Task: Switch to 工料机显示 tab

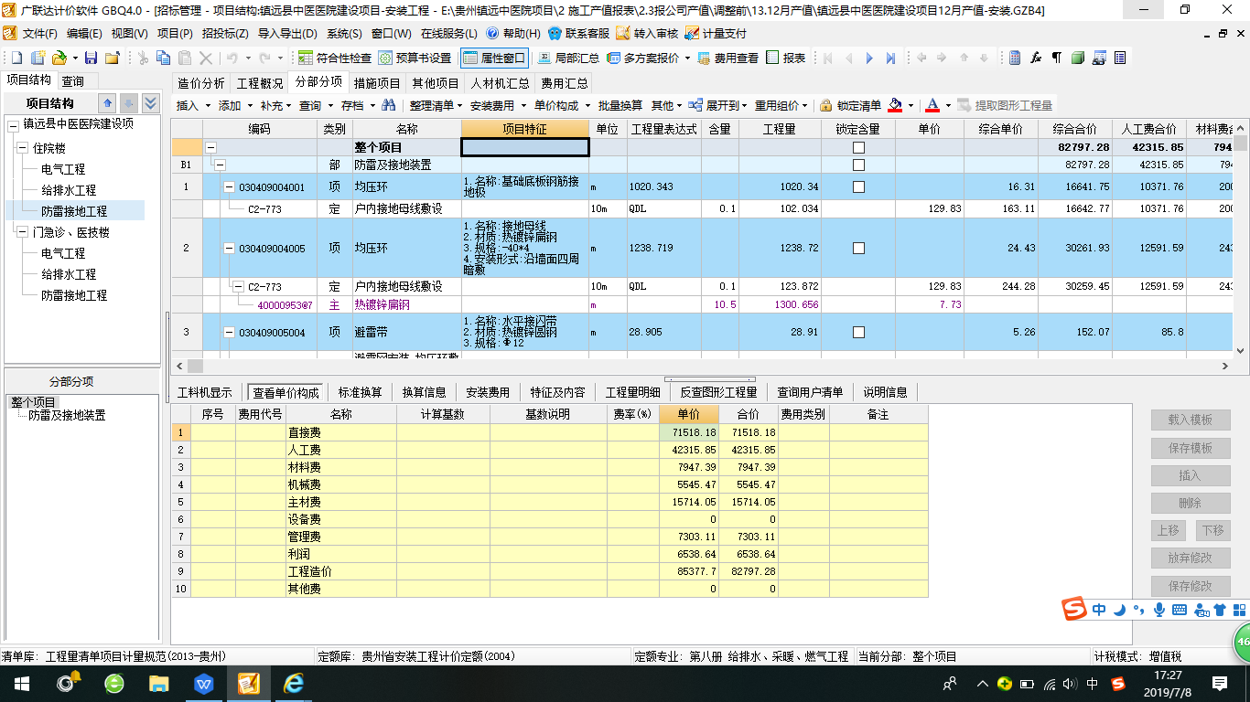Action: 205,392
